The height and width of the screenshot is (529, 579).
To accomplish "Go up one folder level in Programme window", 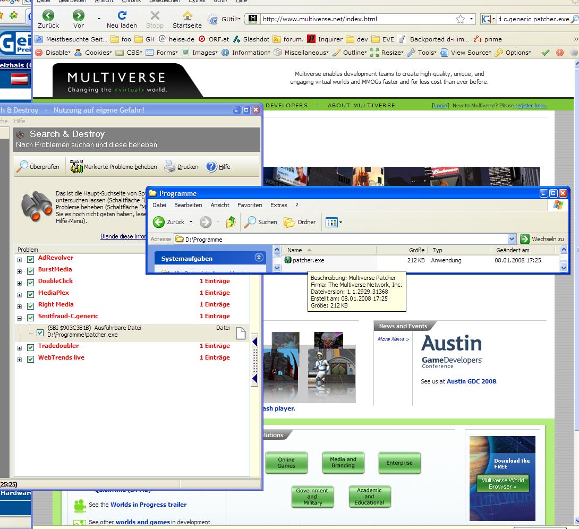I will (231, 222).
